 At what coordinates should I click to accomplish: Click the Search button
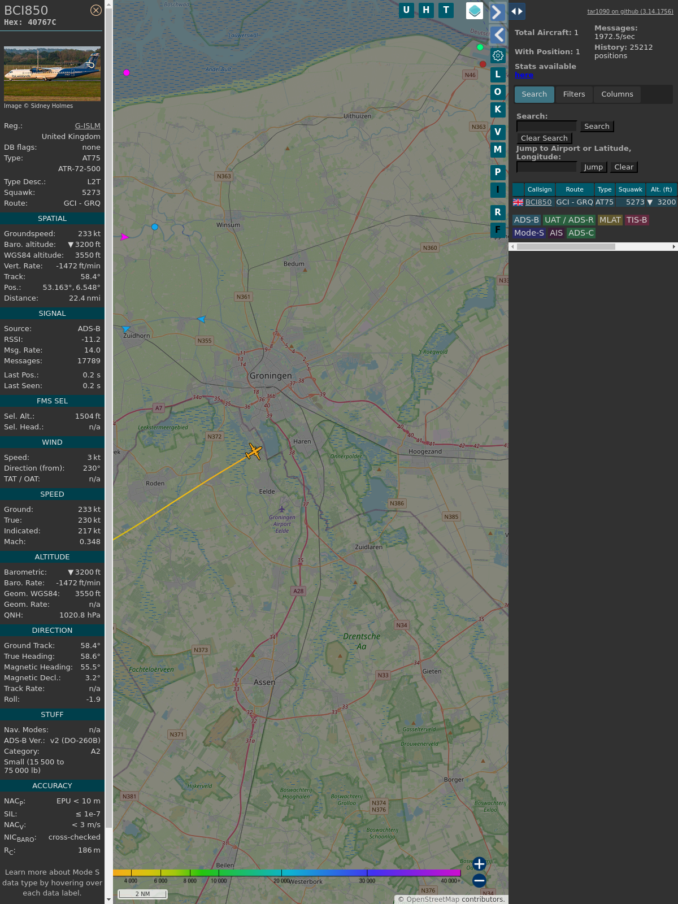tap(597, 127)
